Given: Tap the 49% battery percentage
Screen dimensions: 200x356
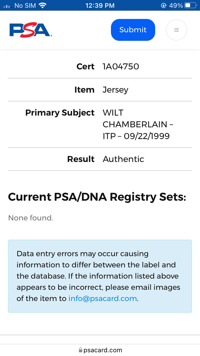Looking at the screenshot, I should 176,5.
